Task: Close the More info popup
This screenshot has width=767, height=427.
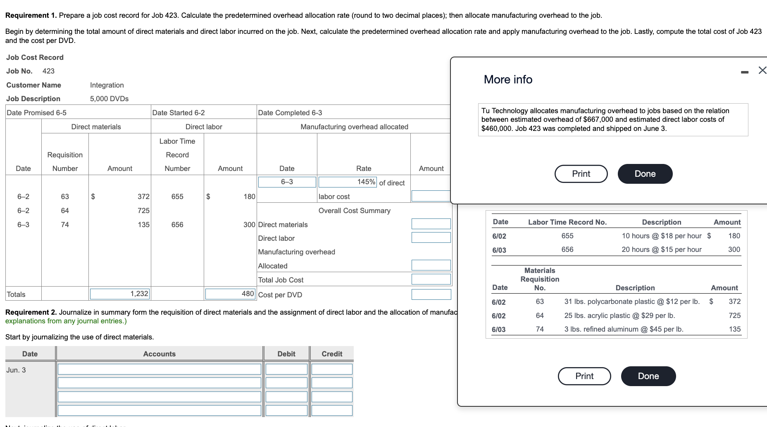Action: [762, 70]
